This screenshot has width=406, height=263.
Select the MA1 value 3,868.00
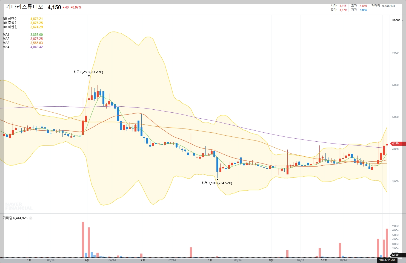[x=36, y=35]
